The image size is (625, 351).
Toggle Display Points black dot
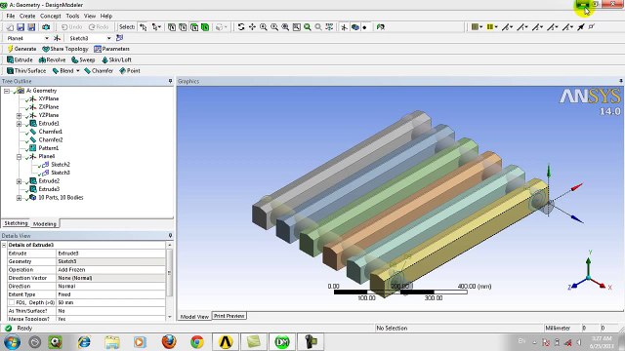pos(364,27)
